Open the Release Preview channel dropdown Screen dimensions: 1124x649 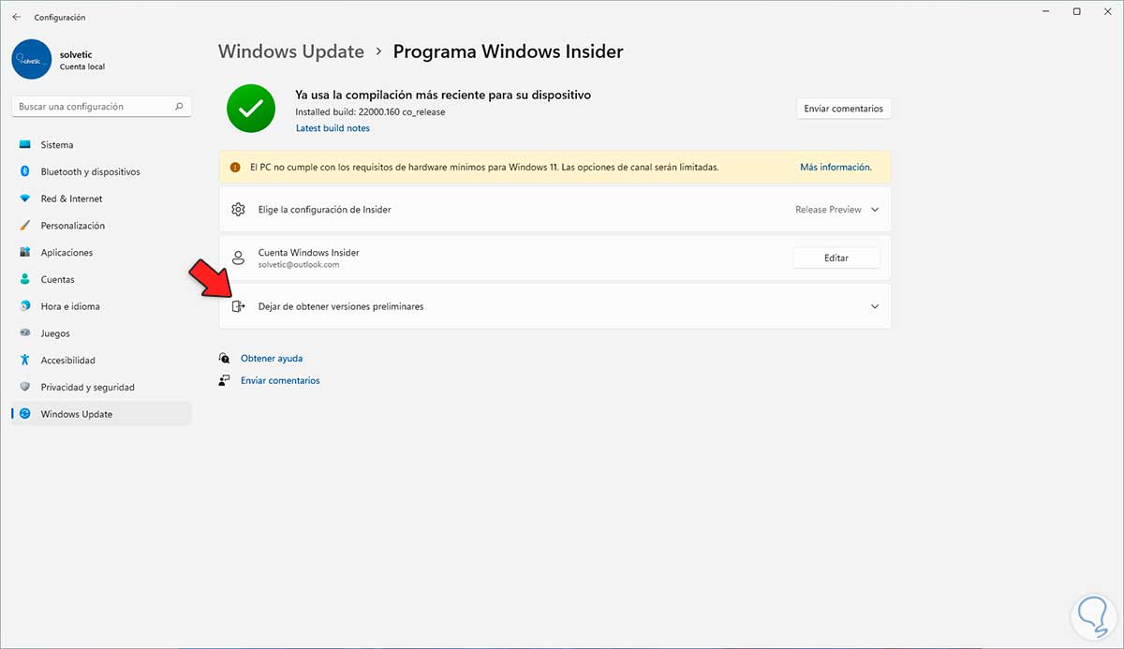tap(836, 210)
